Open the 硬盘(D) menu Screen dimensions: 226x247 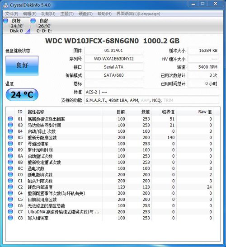(x=85, y=14)
